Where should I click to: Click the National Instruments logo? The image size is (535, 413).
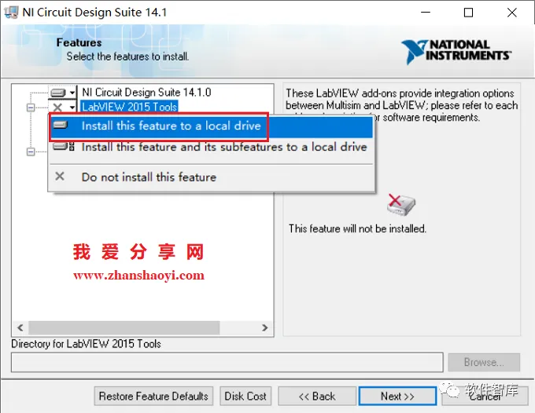coord(456,51)
